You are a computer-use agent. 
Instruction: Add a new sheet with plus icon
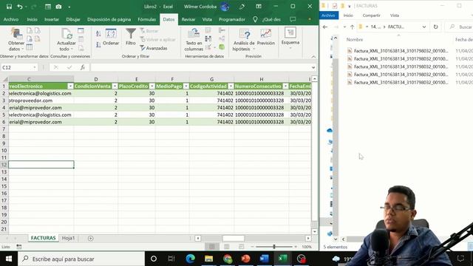click(90, 238)
